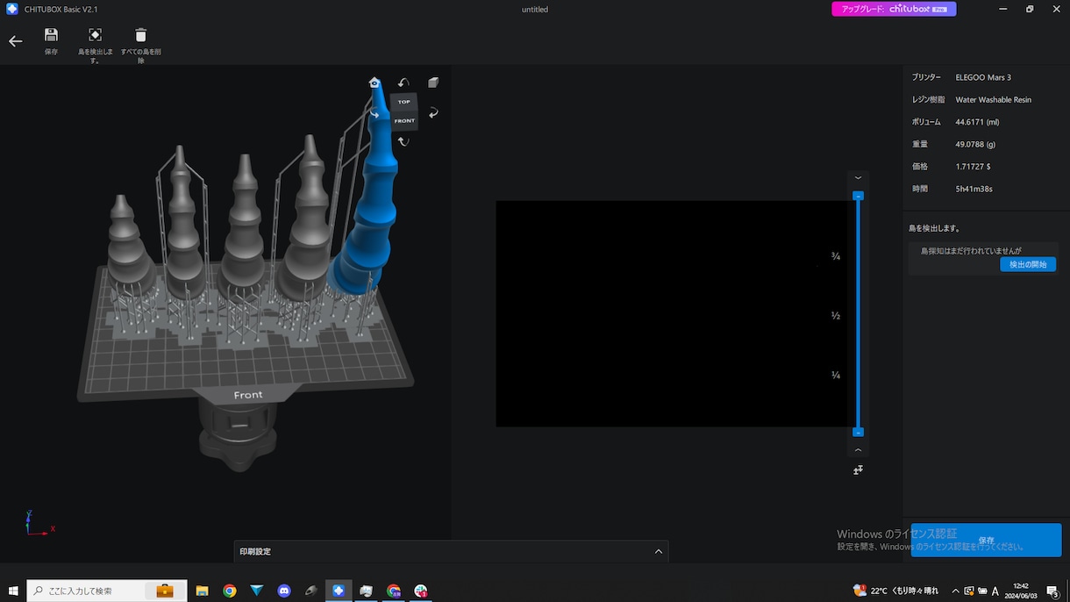The height and width of the screenshot is (602, 1070).
Task: Show hidden system tray icons
Action: 955,591
